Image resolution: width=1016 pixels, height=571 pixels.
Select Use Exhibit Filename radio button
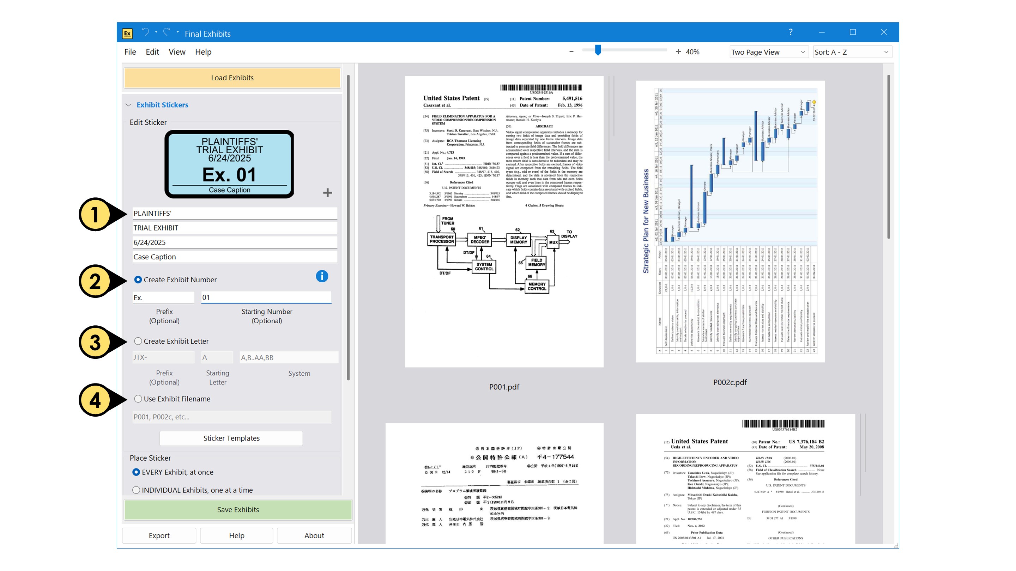138,398
